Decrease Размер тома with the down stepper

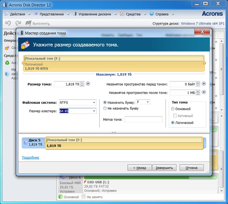(x=82, y=85)
